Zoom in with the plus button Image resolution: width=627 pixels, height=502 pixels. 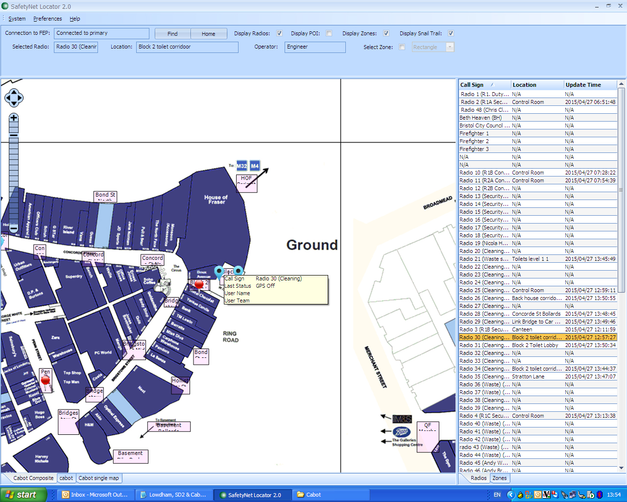click(x=14, y=118)
